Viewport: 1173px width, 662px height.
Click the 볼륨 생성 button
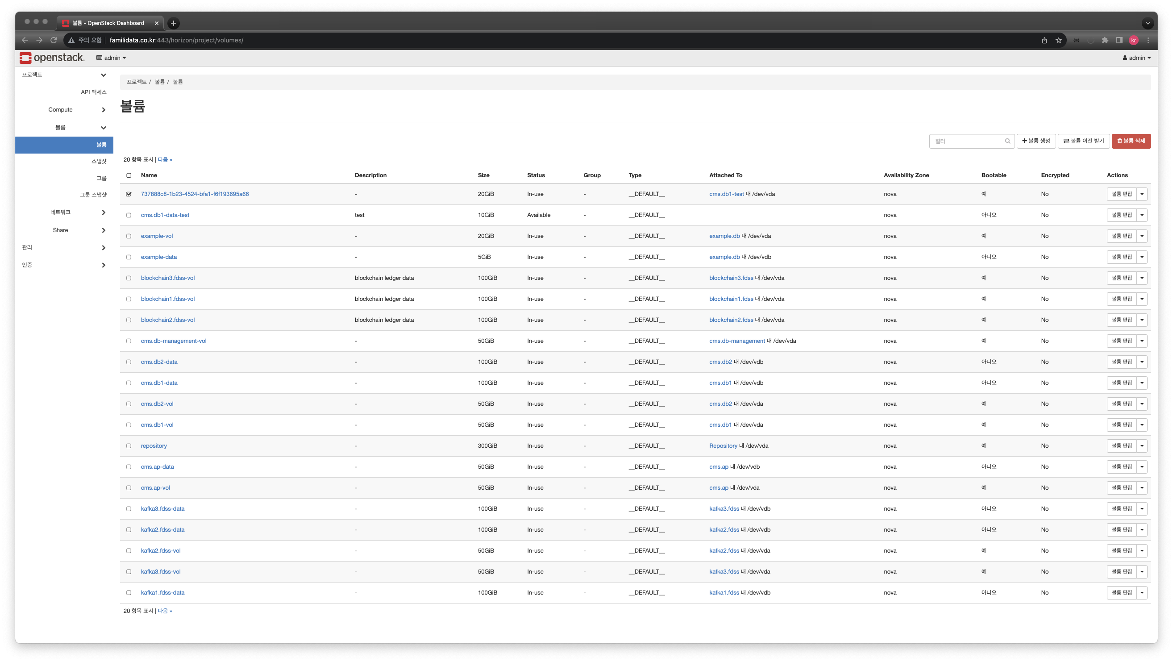click(x=1036, y=141)
